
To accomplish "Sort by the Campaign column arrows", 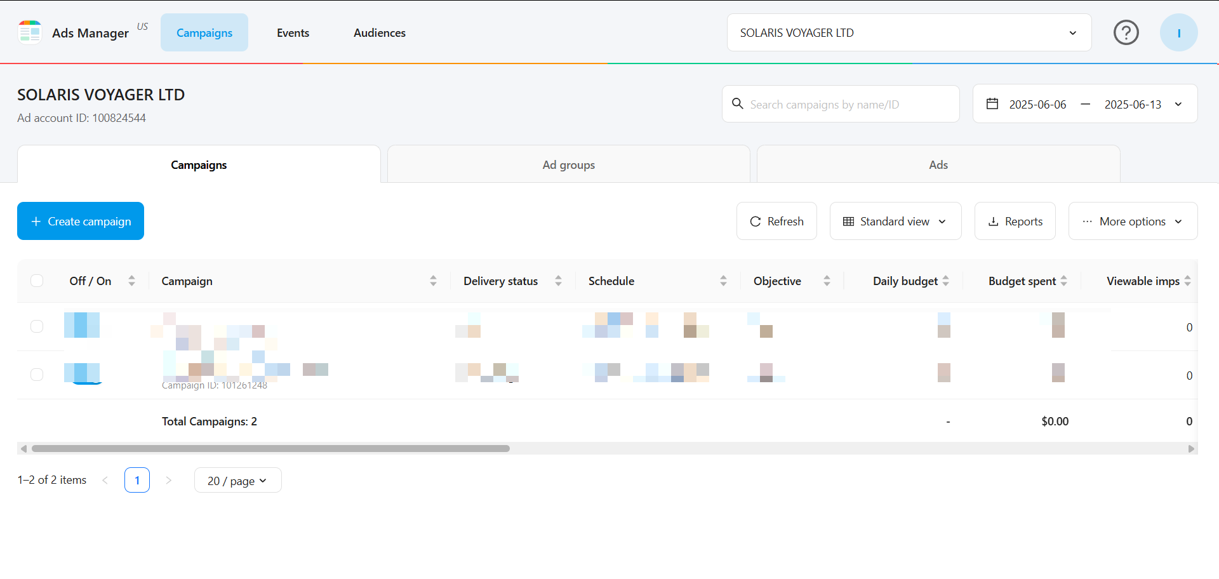I will tap(433, 281).
